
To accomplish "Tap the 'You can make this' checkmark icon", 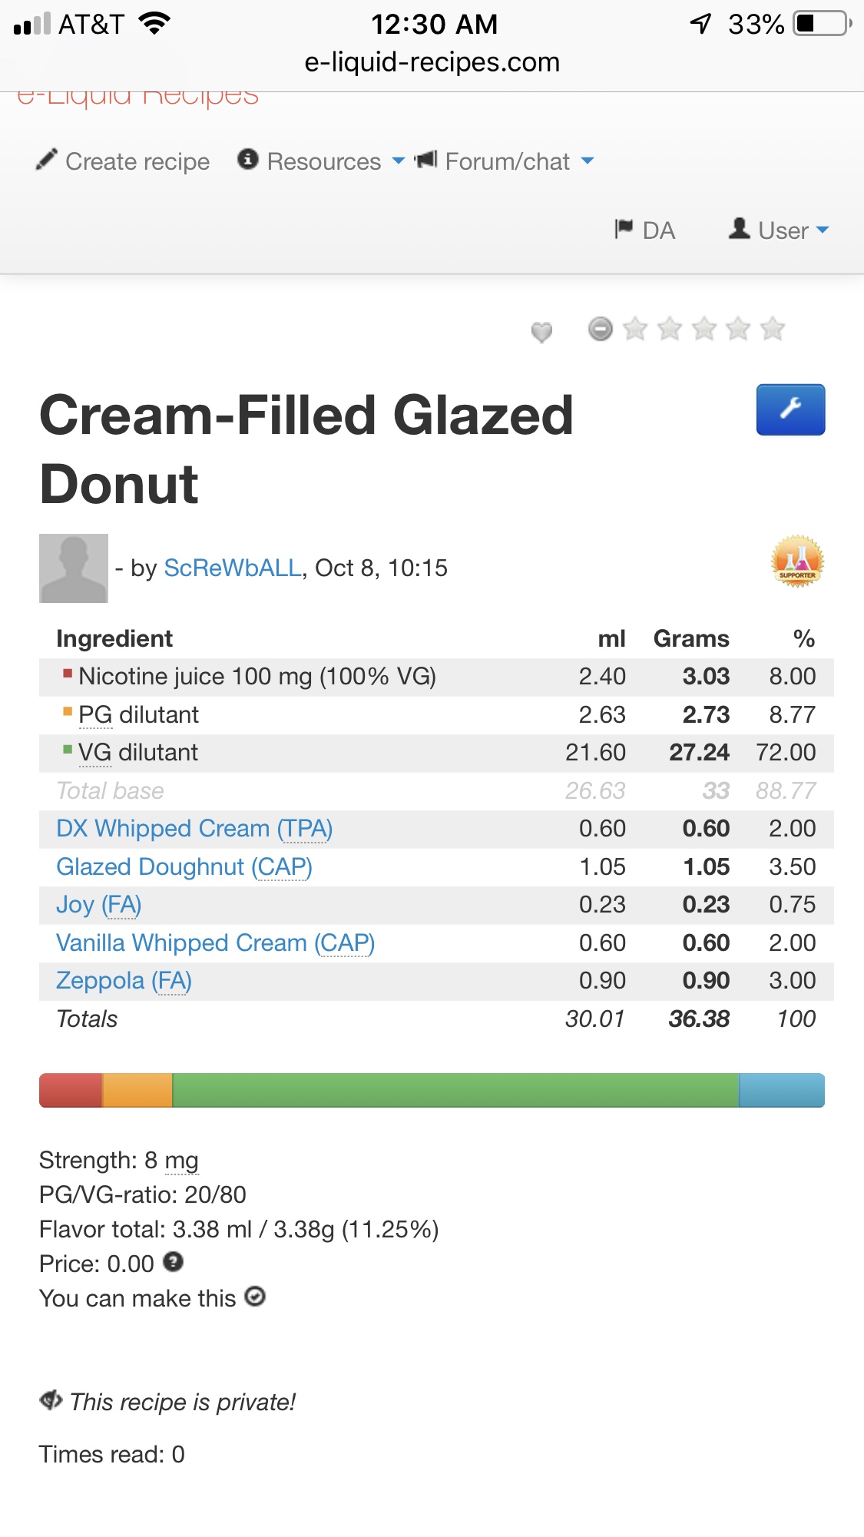I will (x=255, y=1297).
